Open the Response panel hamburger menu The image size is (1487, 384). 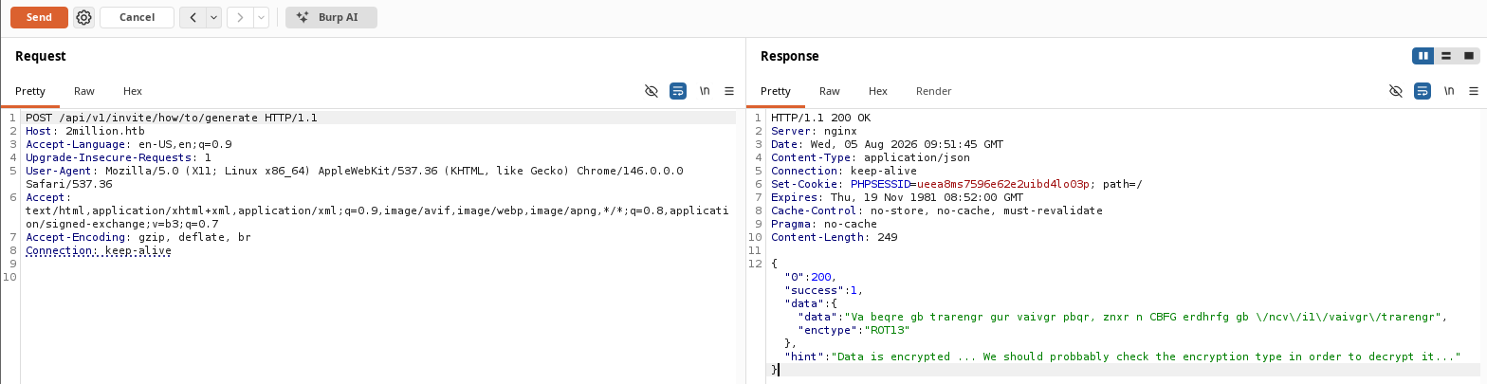(1474, 91)
